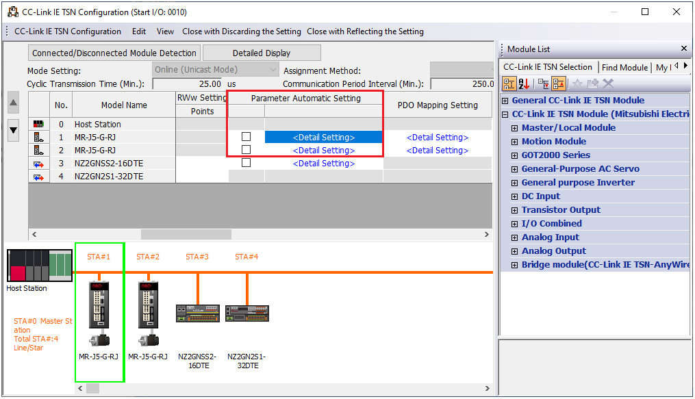Expand Motion Module category

515,142
